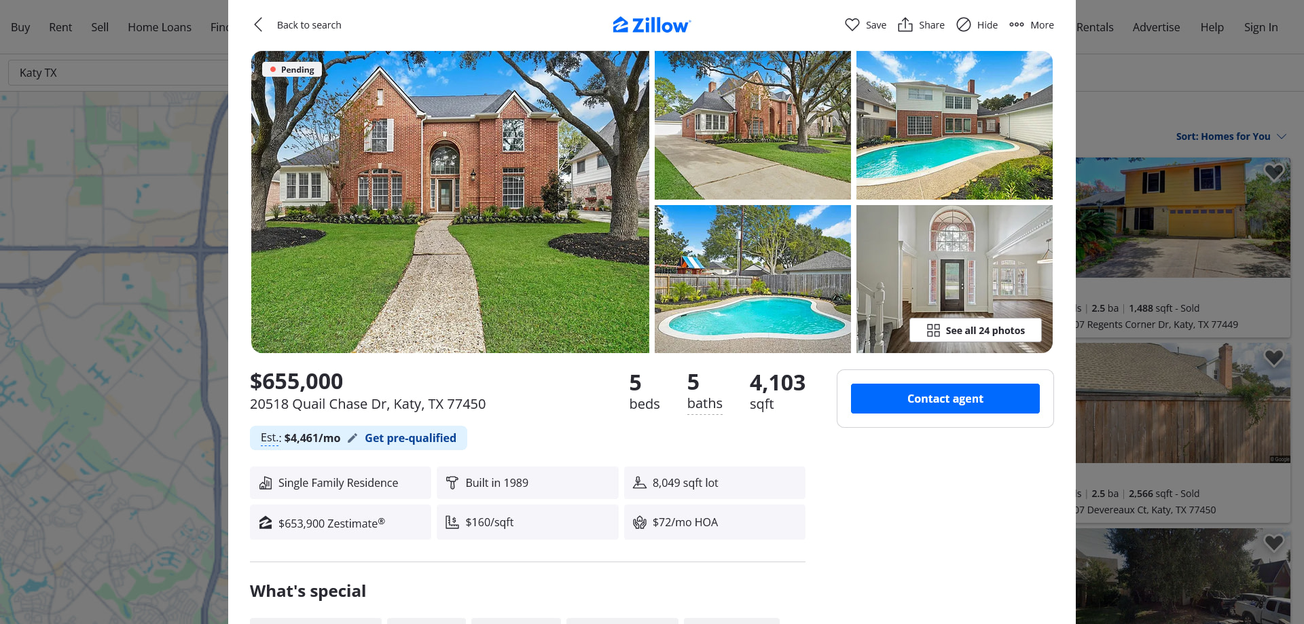Click the pencil edit icon next to estimate

pos(352,438)
